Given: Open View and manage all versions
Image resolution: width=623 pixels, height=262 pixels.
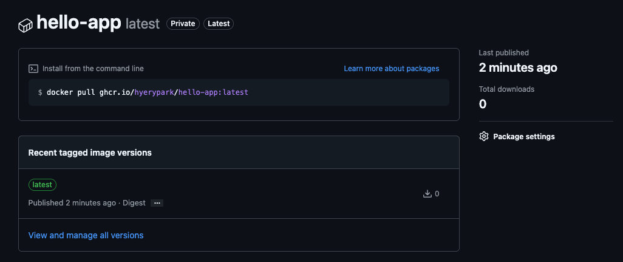Looking at the screenshot, I should pos(86,235).
